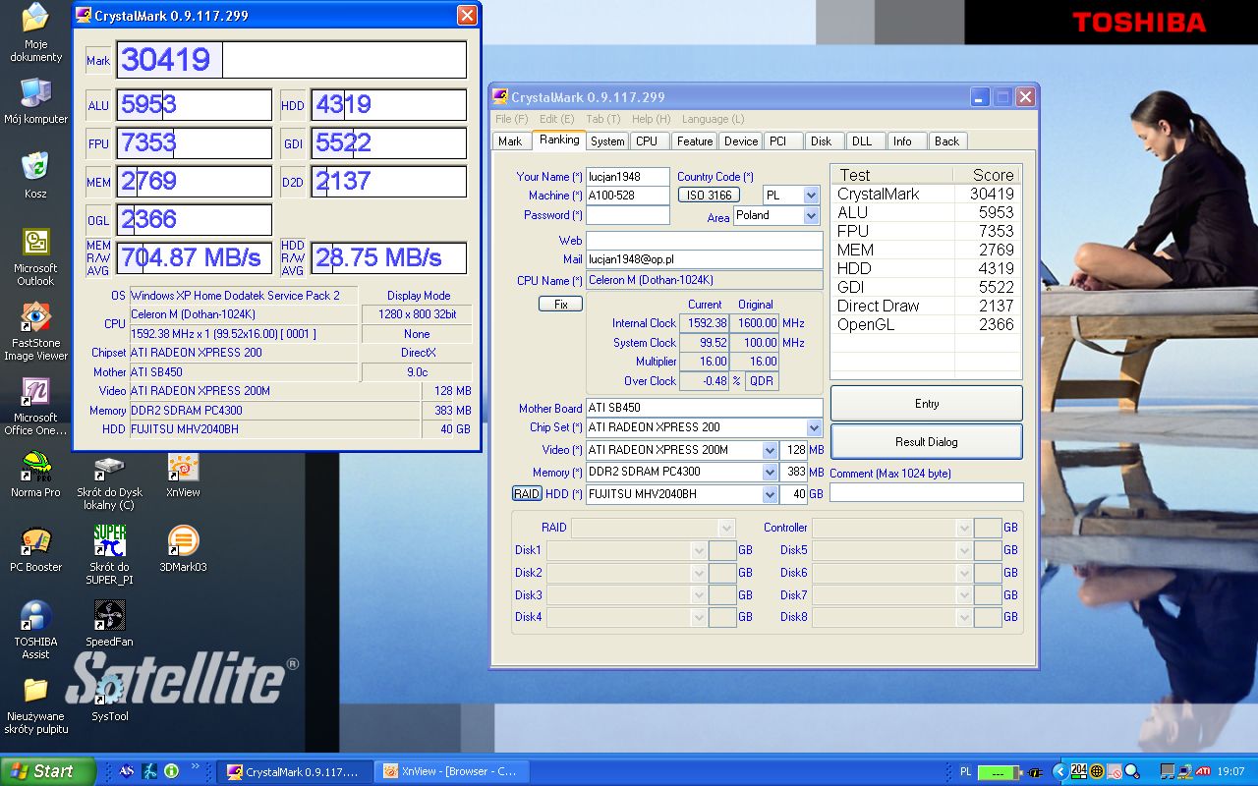Image resolution: width=1258 pixels, height=786 pixels.
Task: Switch to XnView Browser taskbar button
Action: coord(453,771)
